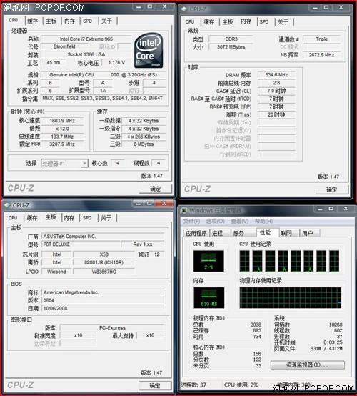Click the physical memory usage history graph
Image resolution: width=357 pixels, height=396 pixels.
(290, 297)
